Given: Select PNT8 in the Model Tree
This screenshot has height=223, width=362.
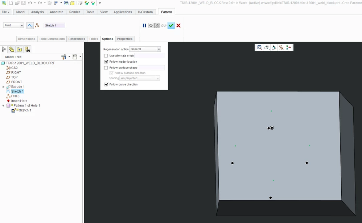Looking at the screenshot, I should pyautogui.click(x=15, y=96).
